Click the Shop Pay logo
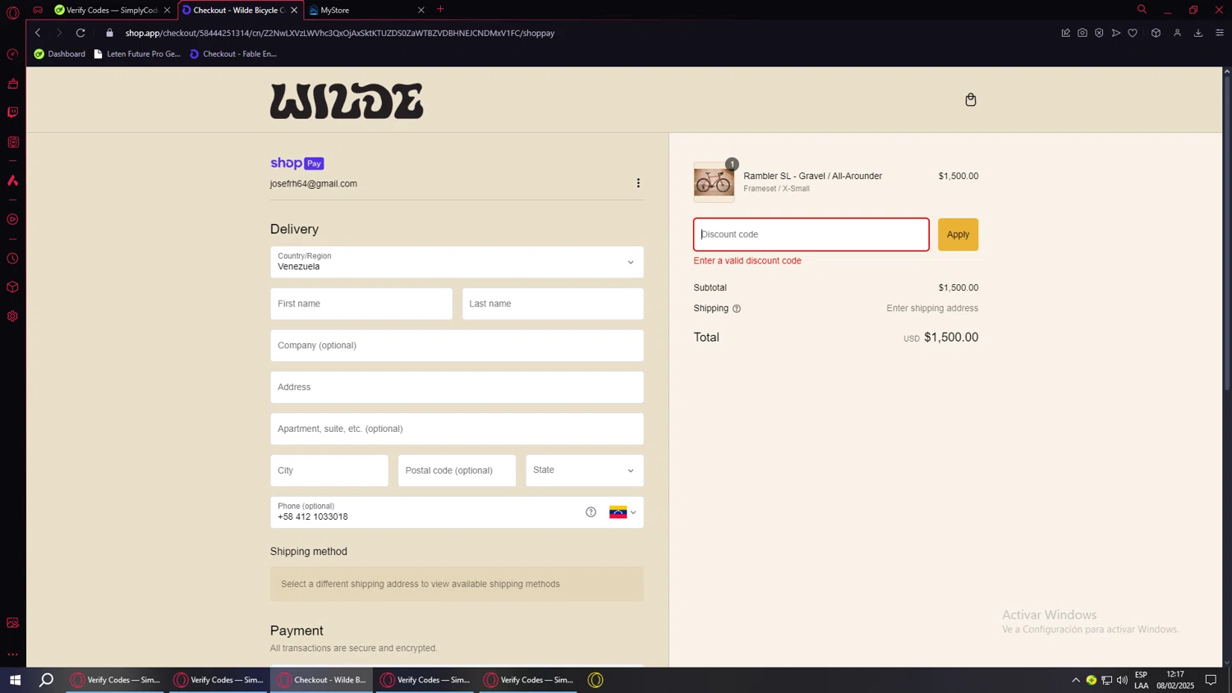The height and width of the screenshot is (693, 1232). (297, 163)
